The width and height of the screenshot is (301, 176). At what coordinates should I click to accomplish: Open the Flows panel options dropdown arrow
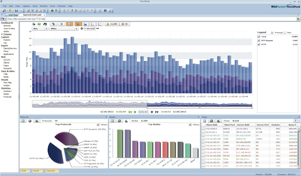pos(299,121)
